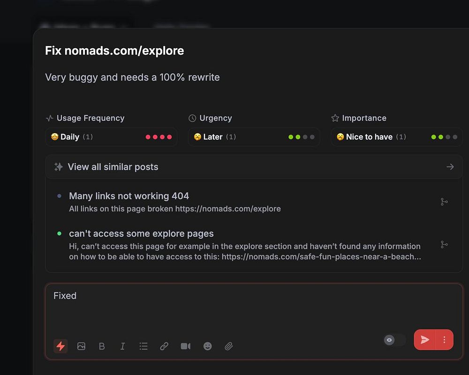Image resolution: width=469 pixels, height=375 pixels.
Task: Select the Later urgency option
Action: click(254, 137)
